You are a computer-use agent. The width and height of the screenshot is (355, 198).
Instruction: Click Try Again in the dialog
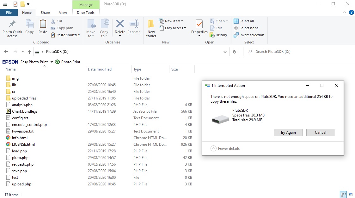point(288,133)
